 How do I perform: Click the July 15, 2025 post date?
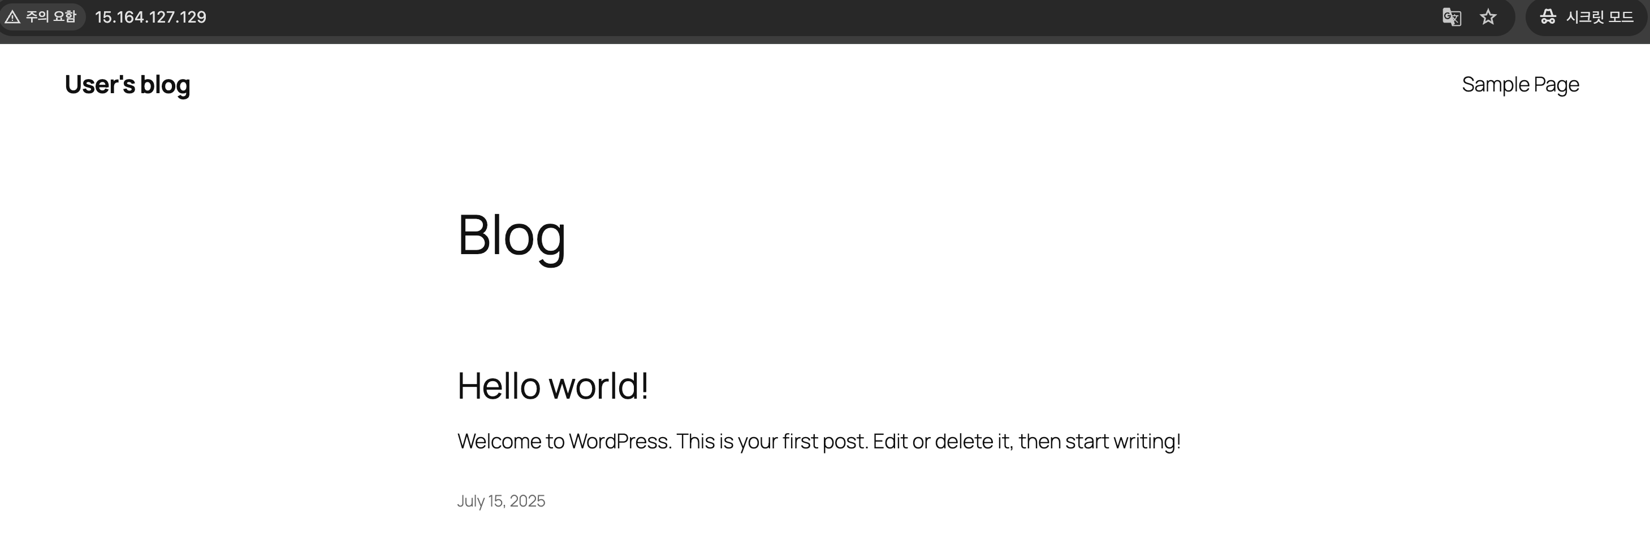[501, 501]
